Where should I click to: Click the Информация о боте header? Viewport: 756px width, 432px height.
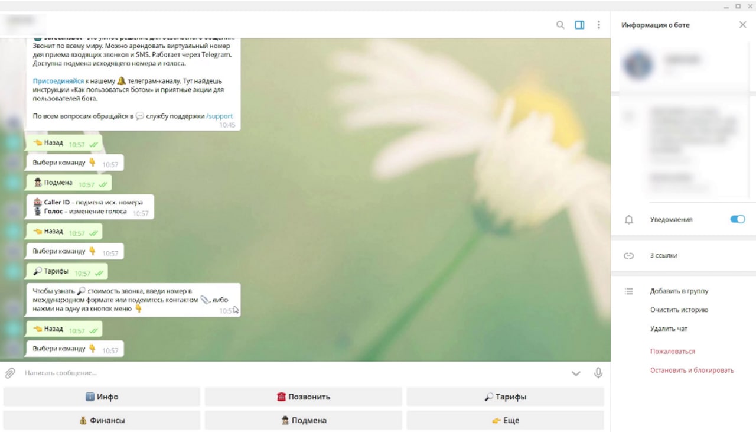pos(655,25)
